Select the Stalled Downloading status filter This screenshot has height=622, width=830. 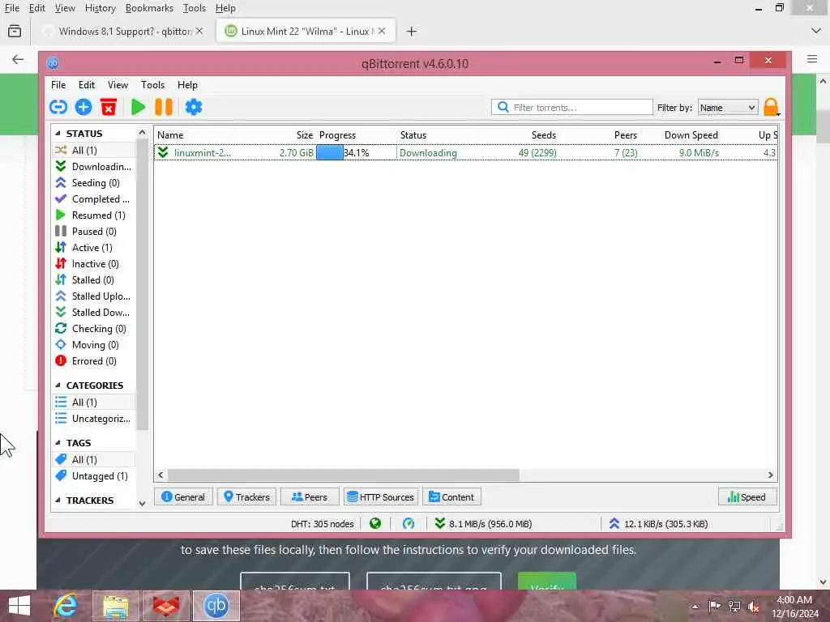coord(94,313)
